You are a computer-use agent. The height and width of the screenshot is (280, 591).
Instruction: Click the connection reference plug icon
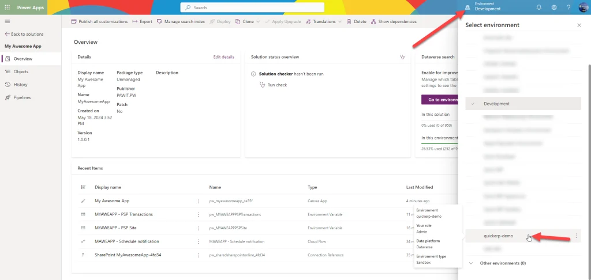point(83,255)
